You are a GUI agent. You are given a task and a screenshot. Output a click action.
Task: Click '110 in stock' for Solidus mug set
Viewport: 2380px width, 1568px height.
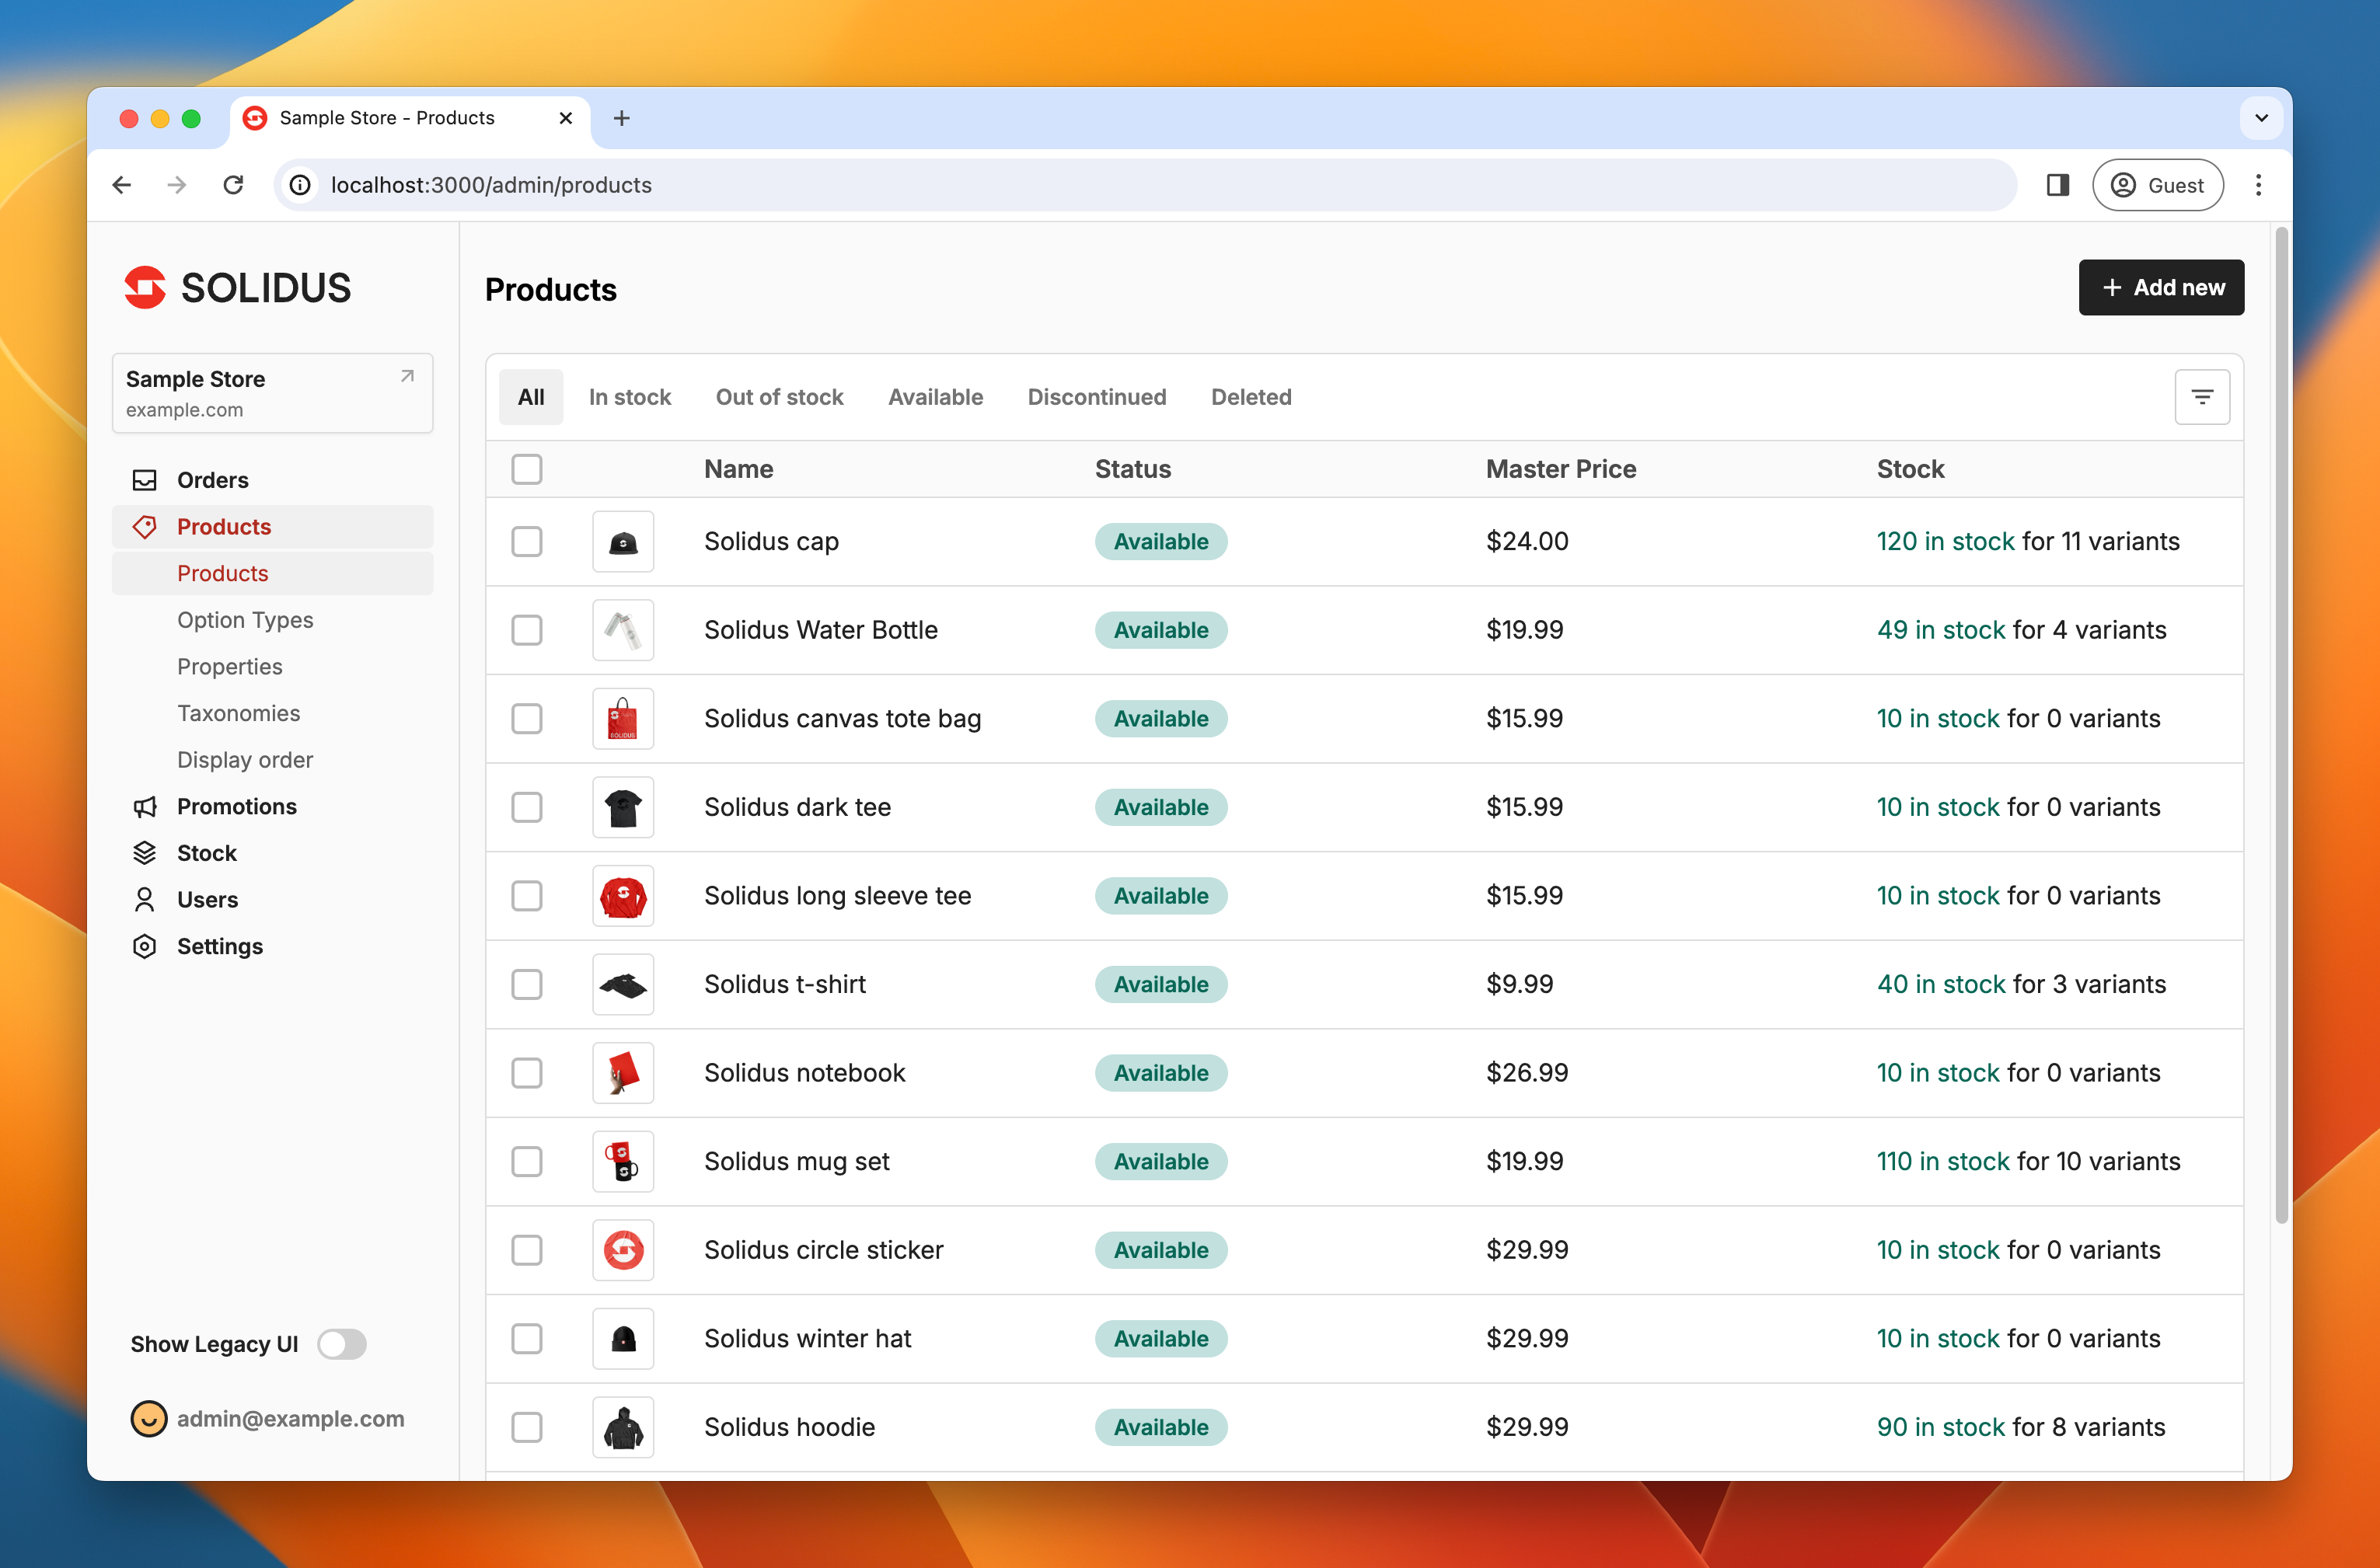[1943, 1161]
